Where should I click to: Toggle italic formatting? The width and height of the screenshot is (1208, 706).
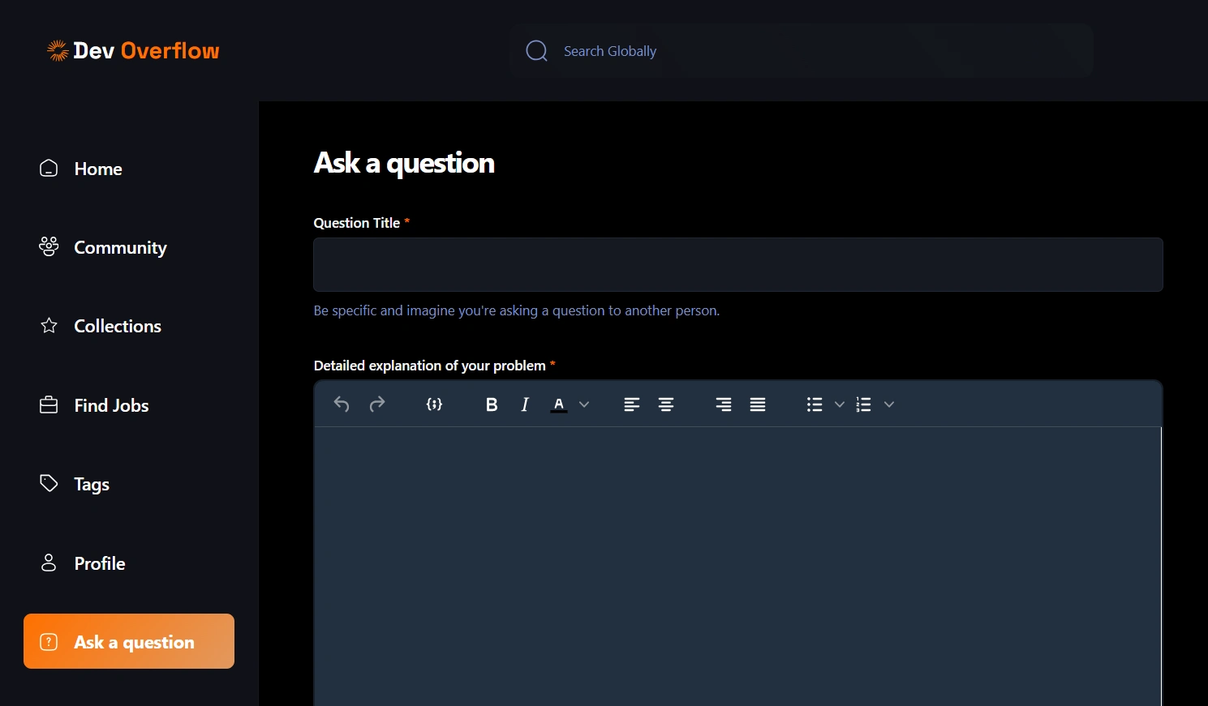525,404
